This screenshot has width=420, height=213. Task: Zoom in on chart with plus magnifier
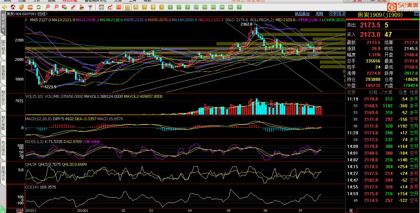tap(47, 7)
